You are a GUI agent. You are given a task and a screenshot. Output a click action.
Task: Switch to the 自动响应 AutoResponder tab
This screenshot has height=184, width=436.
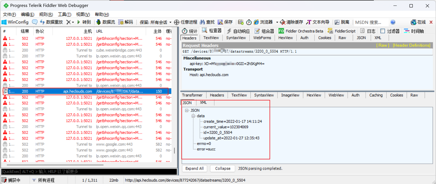238,31
